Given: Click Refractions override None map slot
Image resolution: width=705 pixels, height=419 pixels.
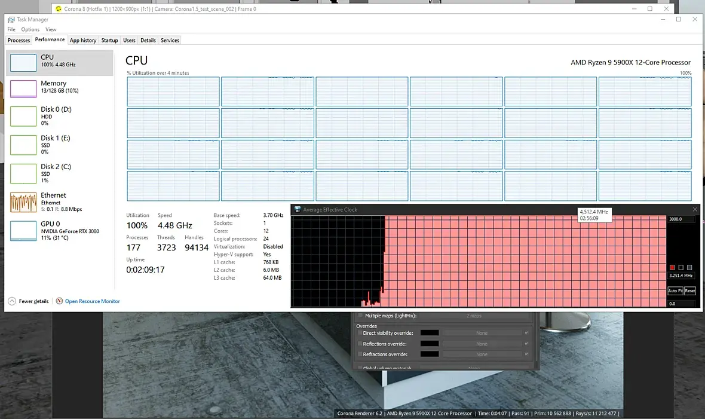Looking at the screenshot, I should [482, 354].
